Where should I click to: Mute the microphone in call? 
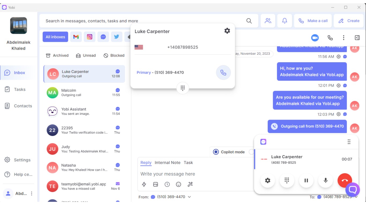coord(326,180)
